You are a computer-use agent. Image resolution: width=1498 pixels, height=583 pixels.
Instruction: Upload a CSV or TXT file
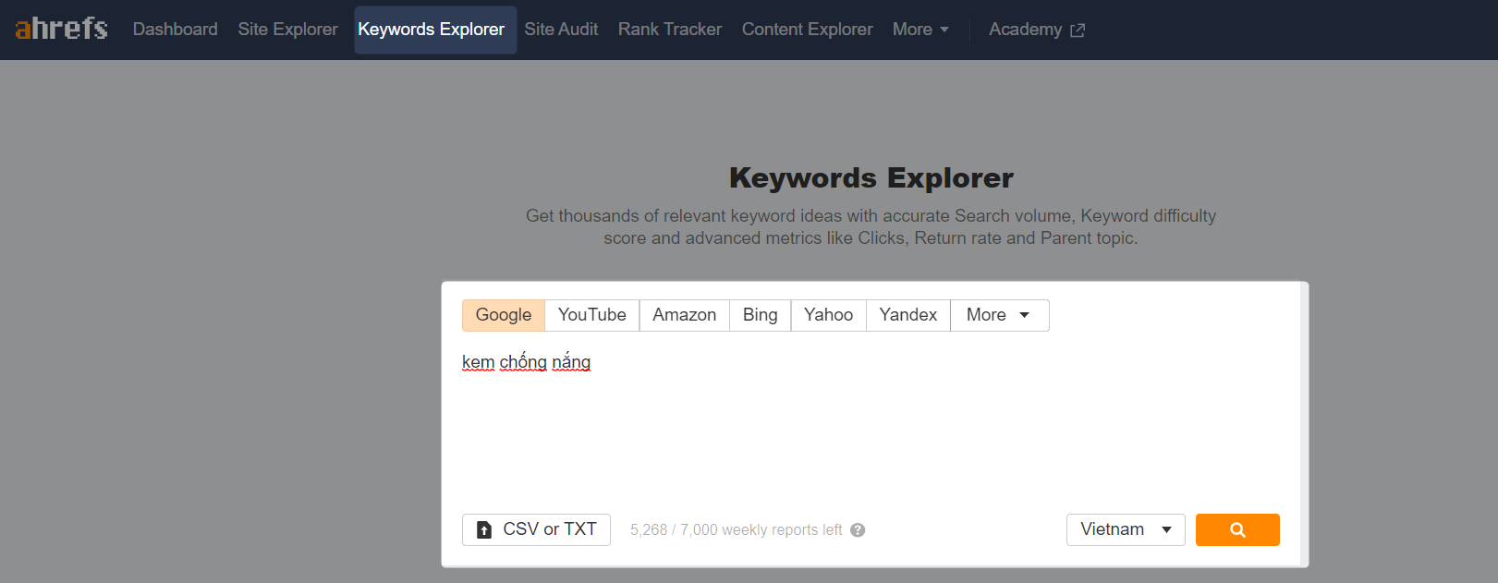(x=536, y=529)
